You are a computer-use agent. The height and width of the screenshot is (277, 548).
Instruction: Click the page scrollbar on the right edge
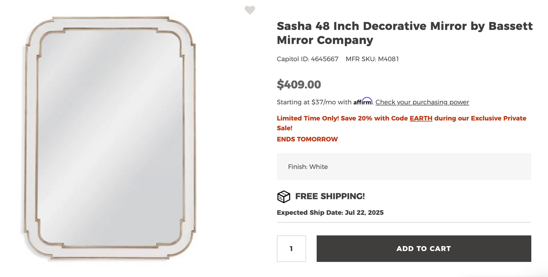(x=546, y=138)
